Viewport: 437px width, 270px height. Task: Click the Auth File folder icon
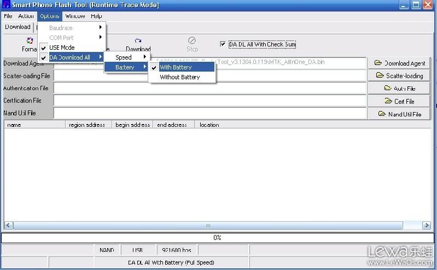[x=388, y=88]
